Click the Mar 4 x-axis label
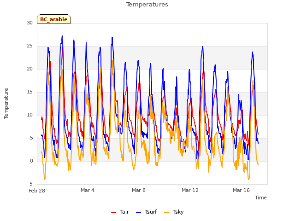Viewport: 295px width, 221px height. 88,190
